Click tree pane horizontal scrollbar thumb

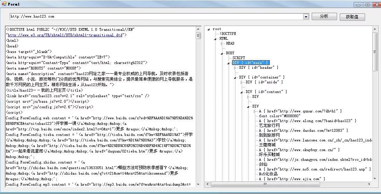click(265, 184)
